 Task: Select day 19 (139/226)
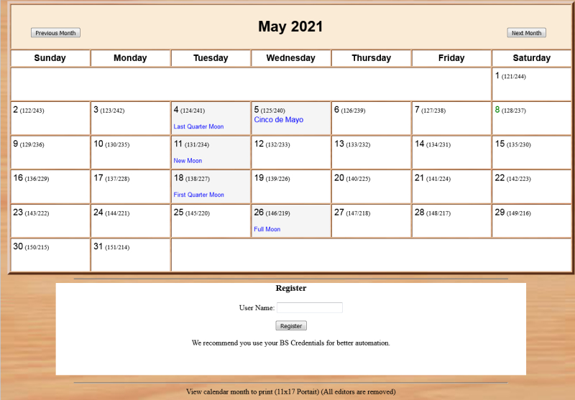(291, 187)
